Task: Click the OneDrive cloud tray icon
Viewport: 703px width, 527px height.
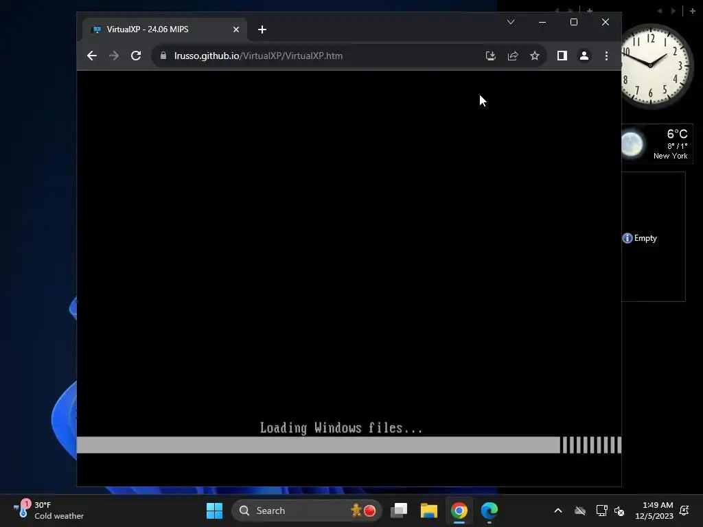Action: click(x=579, y=511)
